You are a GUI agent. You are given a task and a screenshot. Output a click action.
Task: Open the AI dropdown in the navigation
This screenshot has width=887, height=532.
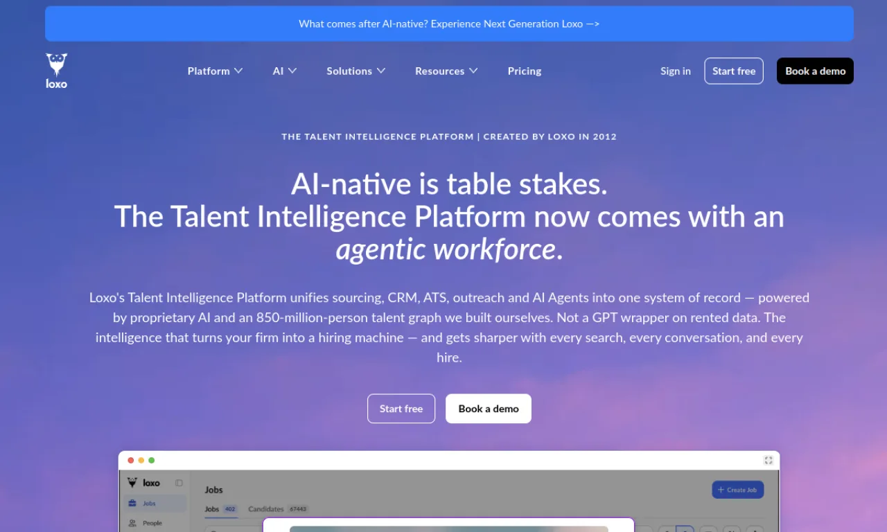[285, 71]
